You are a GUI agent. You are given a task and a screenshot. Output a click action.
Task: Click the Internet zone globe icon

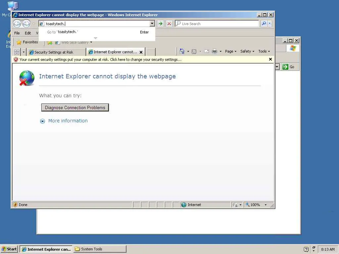point(184,205)
